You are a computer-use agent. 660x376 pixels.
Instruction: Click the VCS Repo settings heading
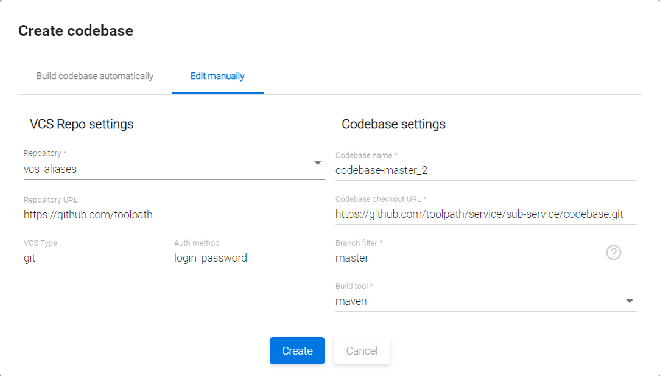pos(82,124)
